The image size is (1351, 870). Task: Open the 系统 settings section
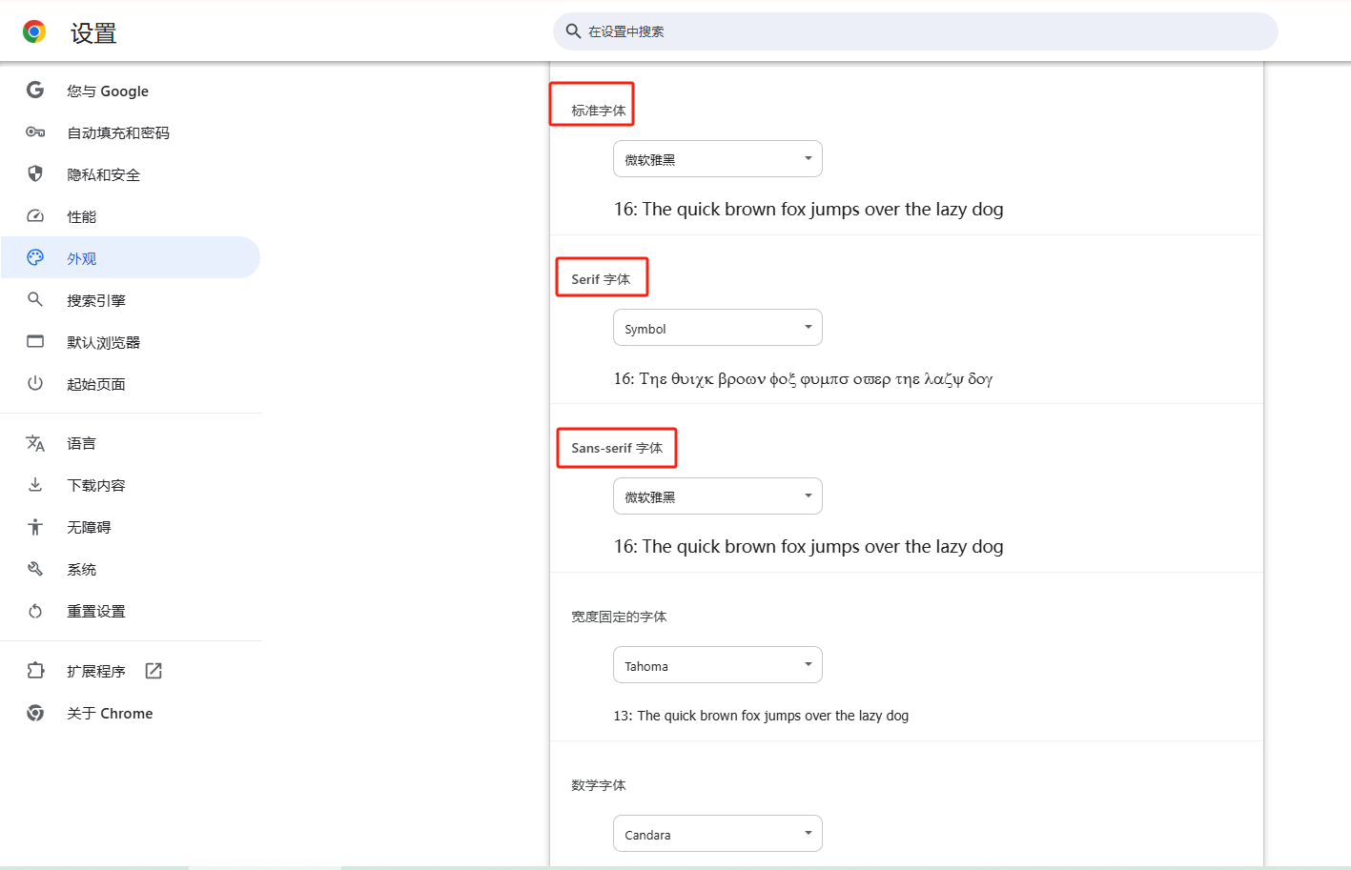(131, 569)
